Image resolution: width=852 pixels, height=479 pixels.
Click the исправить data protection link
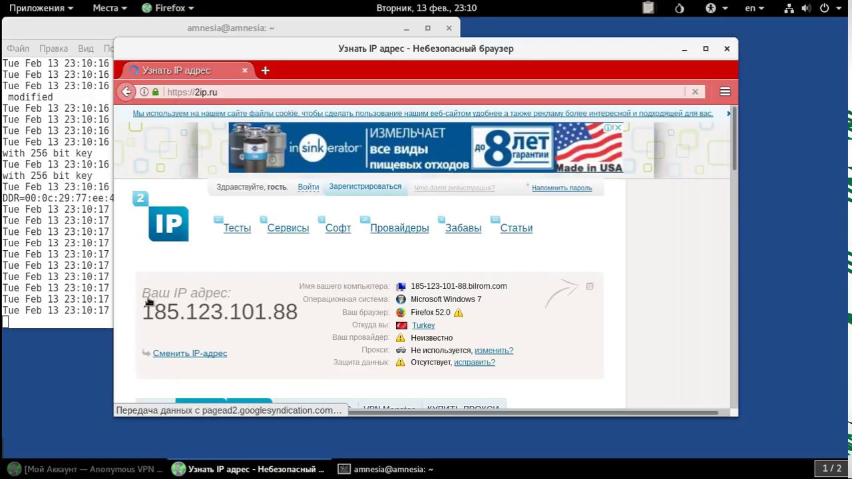click(475, 362)
